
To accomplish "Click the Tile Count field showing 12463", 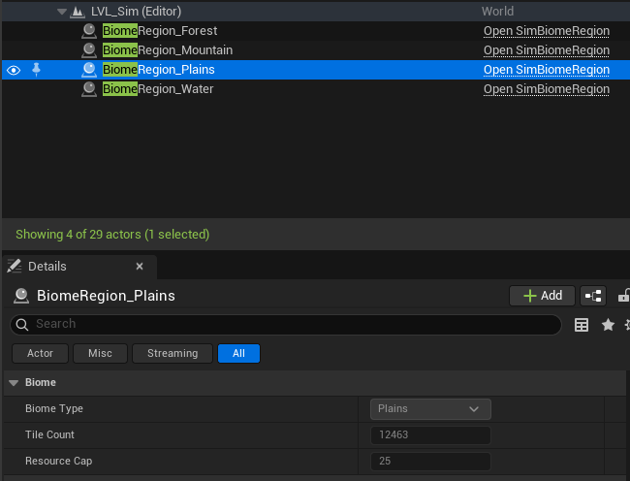I will point(430,435).
